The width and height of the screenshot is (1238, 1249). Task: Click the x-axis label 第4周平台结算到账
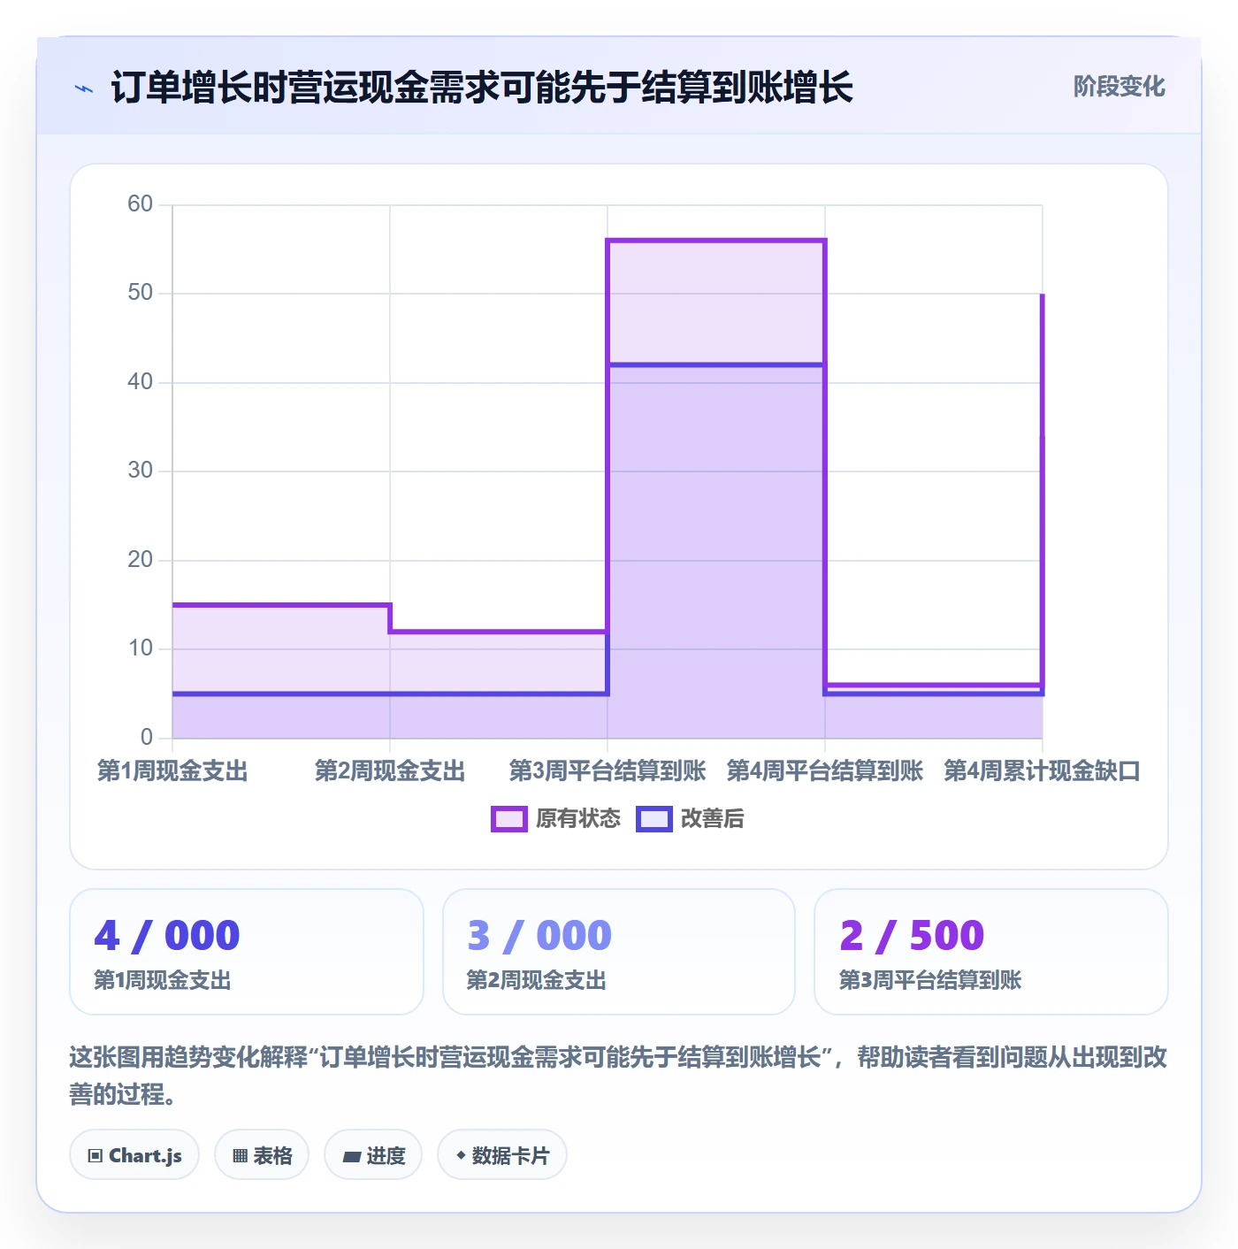(x=825, y=771)
